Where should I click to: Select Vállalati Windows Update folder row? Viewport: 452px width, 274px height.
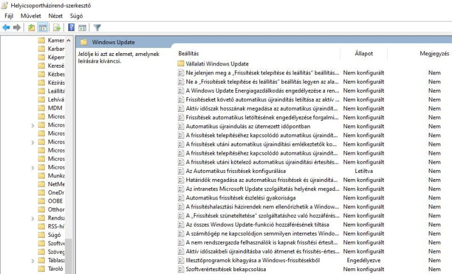(x=217, y=64)
